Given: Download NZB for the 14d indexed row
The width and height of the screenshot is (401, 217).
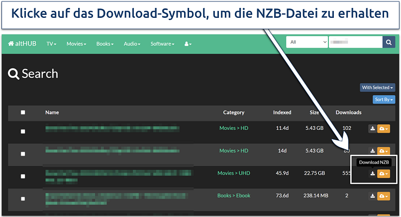Looking at the screenshot, I should click(373, 151).
